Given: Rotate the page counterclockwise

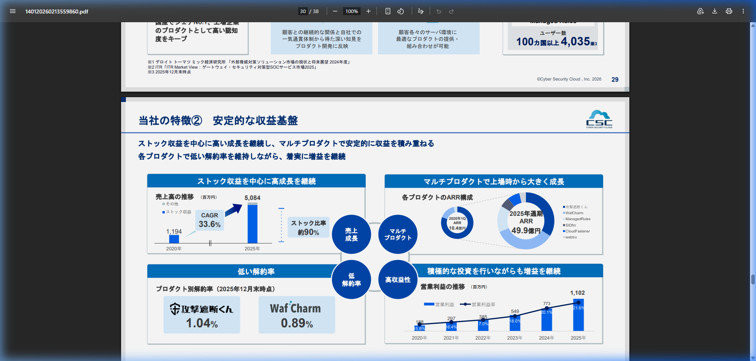Looking at the screenshot, I should (401, 11).
